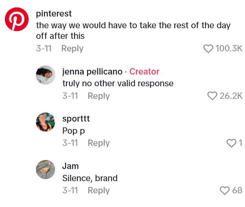The height and width of the screenshot is (207, 245).
Task: Visit sporttt's username link
Action: pos(76,119)
